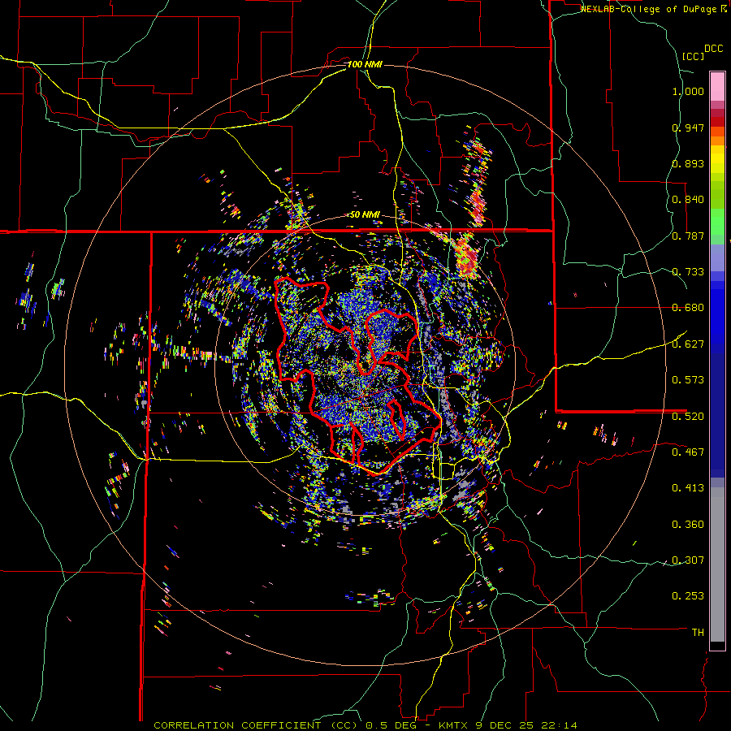Click the 0.840 scale label
This screenshot has height=731, width=731.
click(688, 200)
